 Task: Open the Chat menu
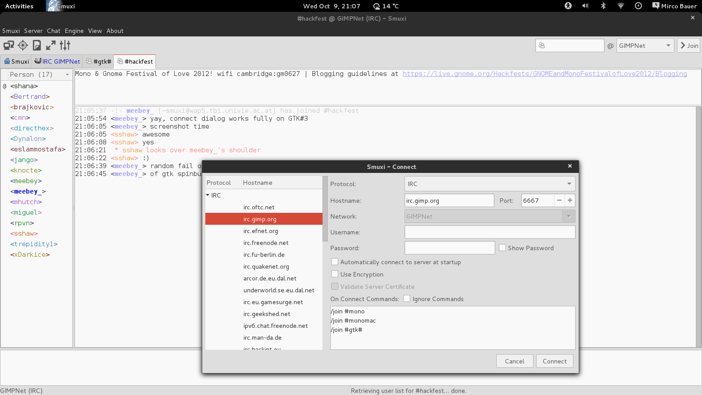click(54, 31)
